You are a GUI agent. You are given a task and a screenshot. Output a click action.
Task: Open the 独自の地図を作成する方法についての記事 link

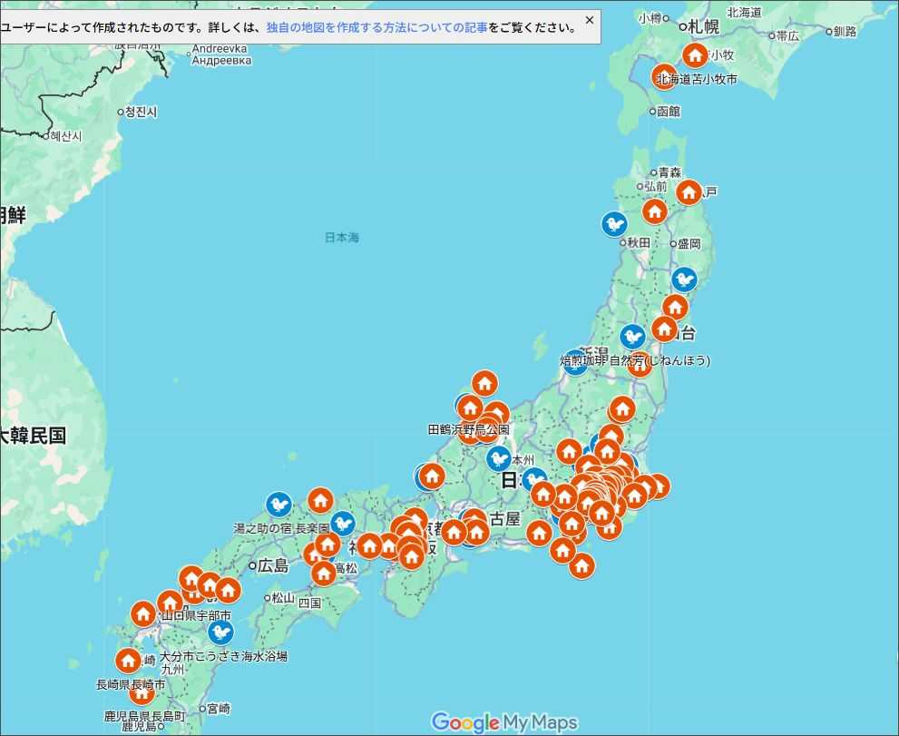click(x=377, y=27)
